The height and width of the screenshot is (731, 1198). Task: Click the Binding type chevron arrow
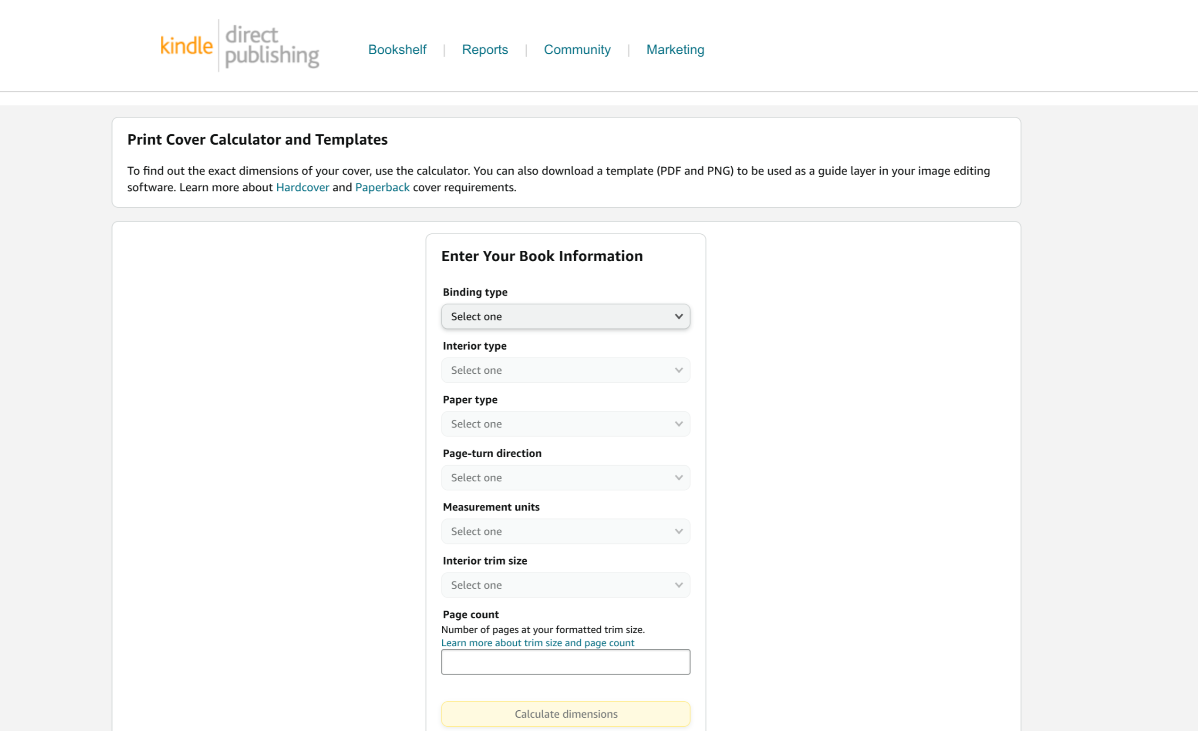[679, 316]
